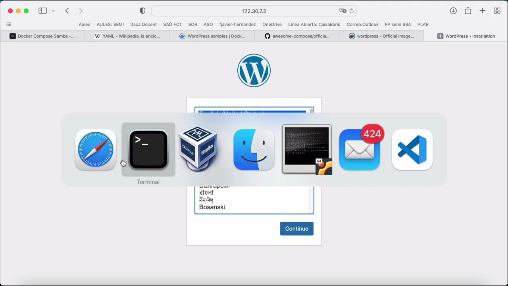The height and width of the screenshot is (286, 508).
Task: Open the fjavier-hernandez bookmark
Action: click(238, 24)
